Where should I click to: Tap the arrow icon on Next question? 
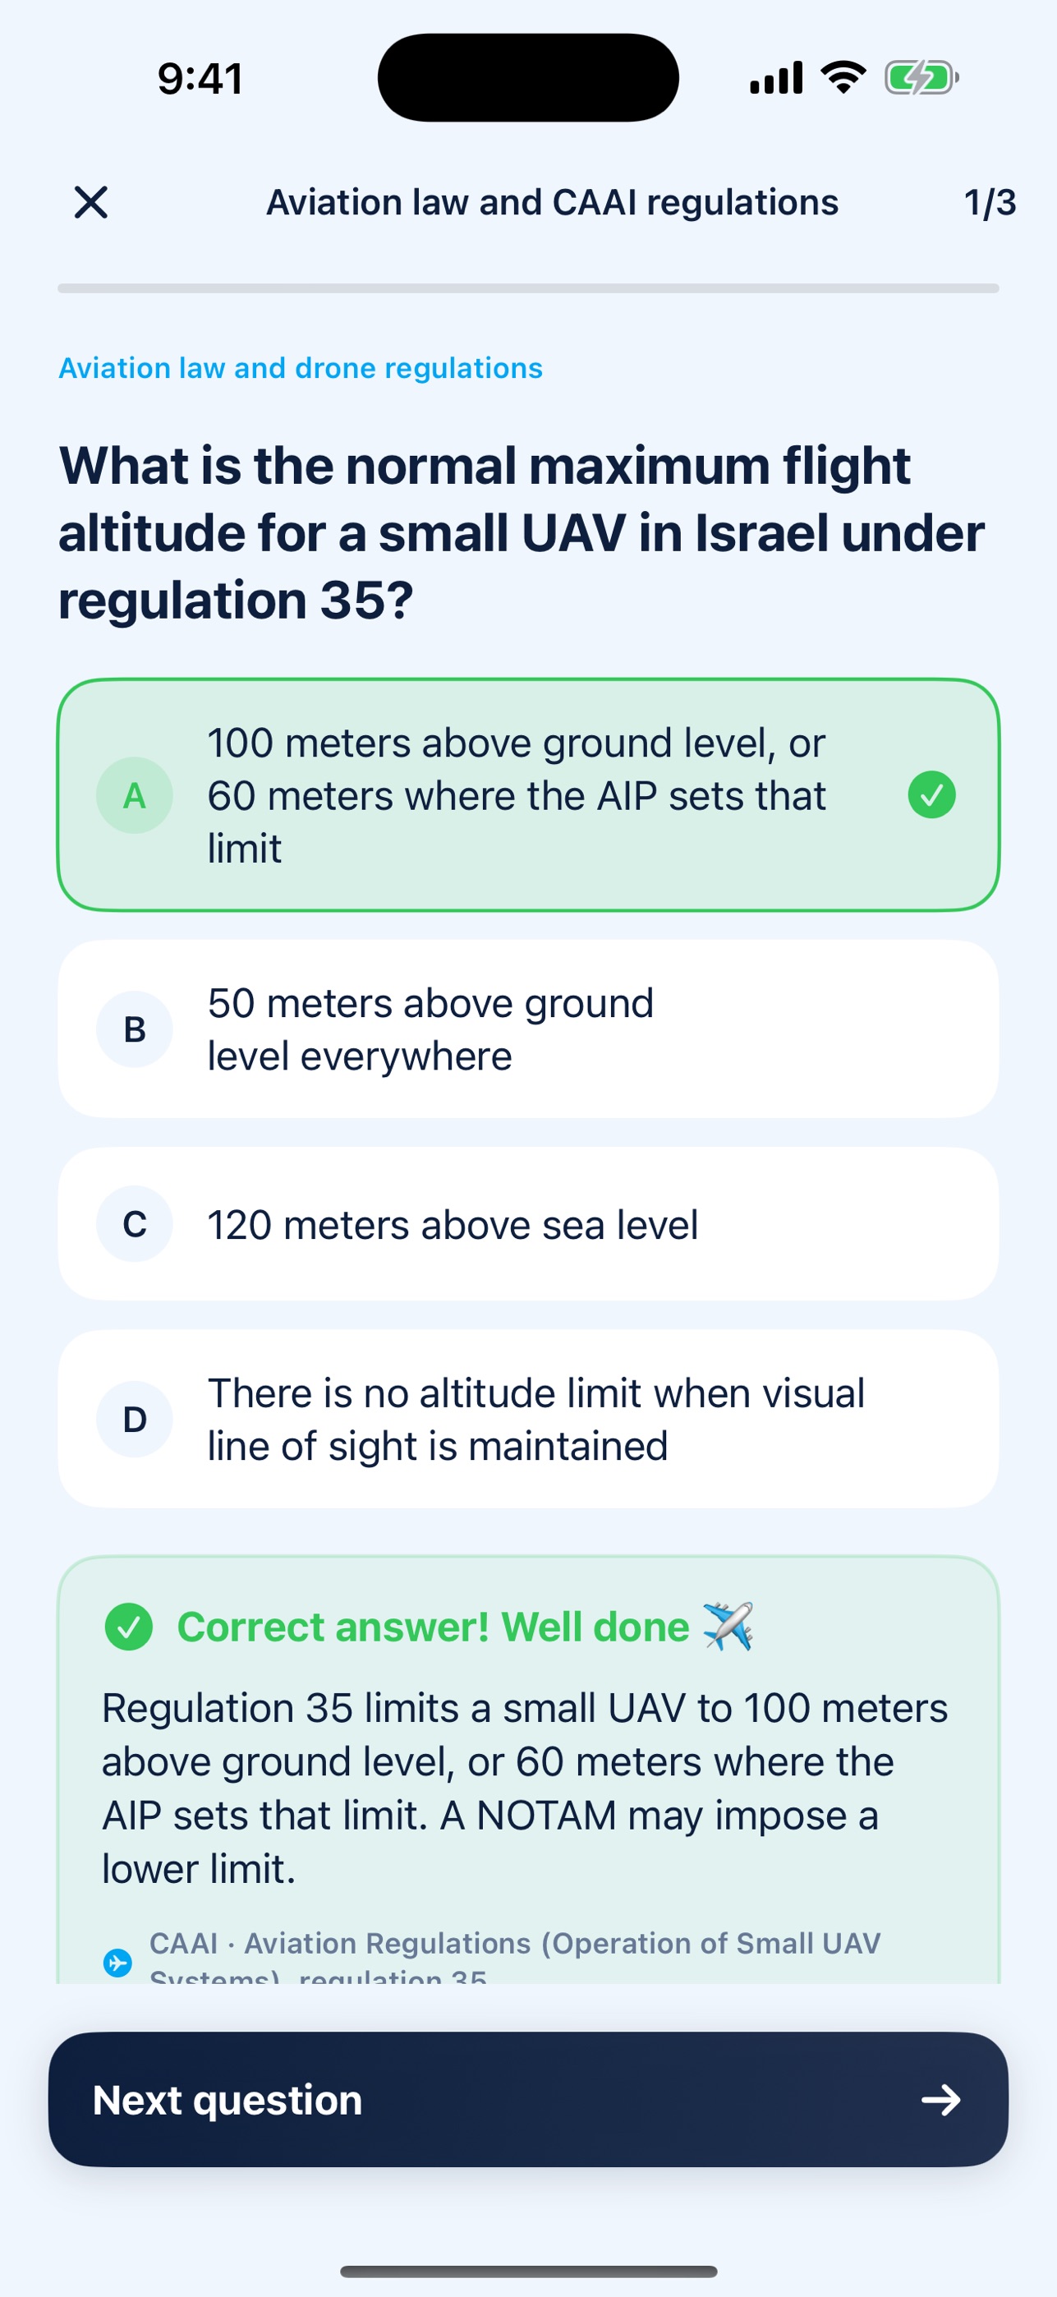(941, 2100)
